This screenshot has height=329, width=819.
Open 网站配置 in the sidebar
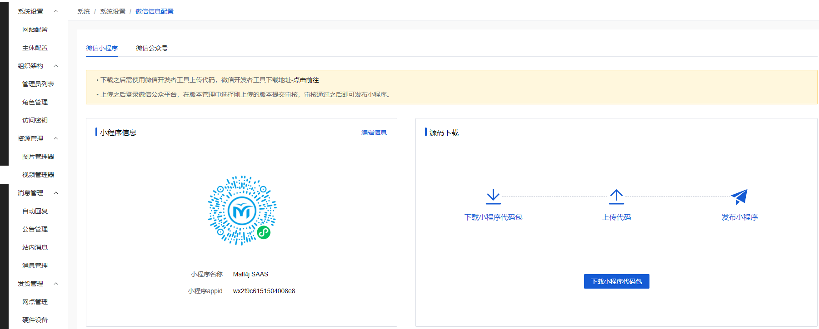coord(35,29)
